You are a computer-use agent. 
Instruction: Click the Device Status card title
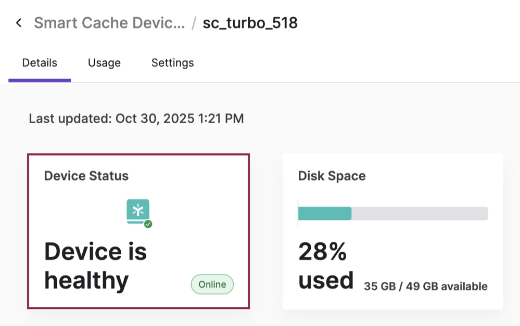(x=86, y=176)
